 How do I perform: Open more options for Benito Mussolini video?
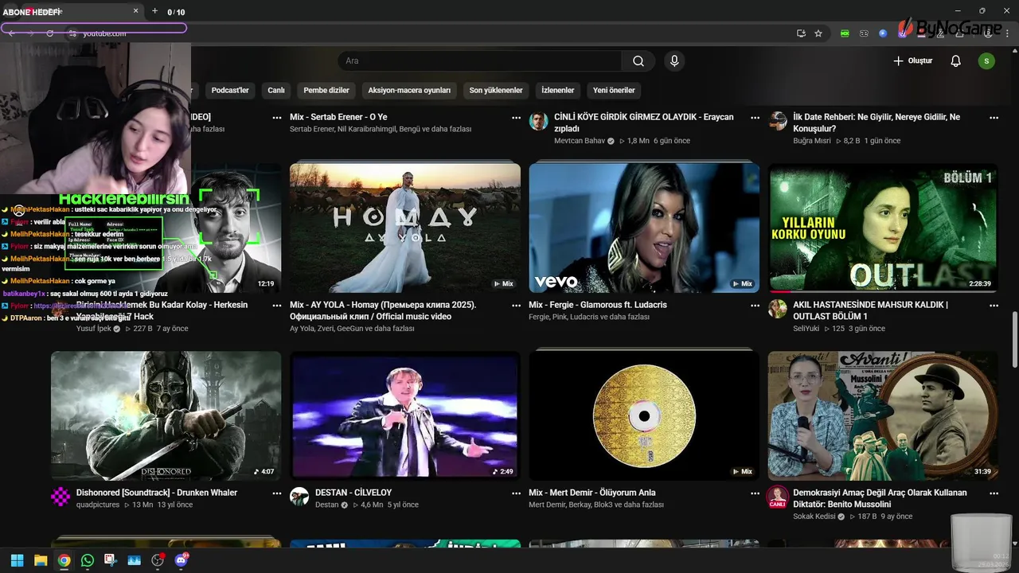click(994, 493)
